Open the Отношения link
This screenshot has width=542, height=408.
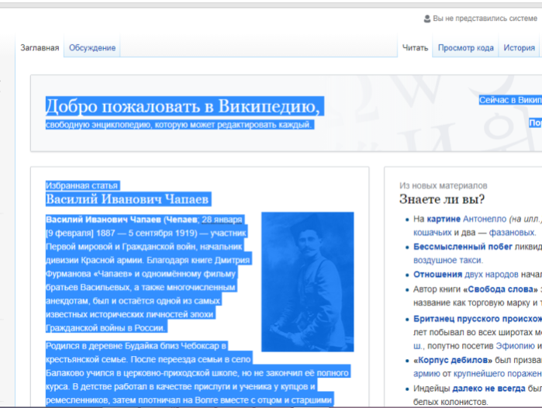[x=437, y=275]
